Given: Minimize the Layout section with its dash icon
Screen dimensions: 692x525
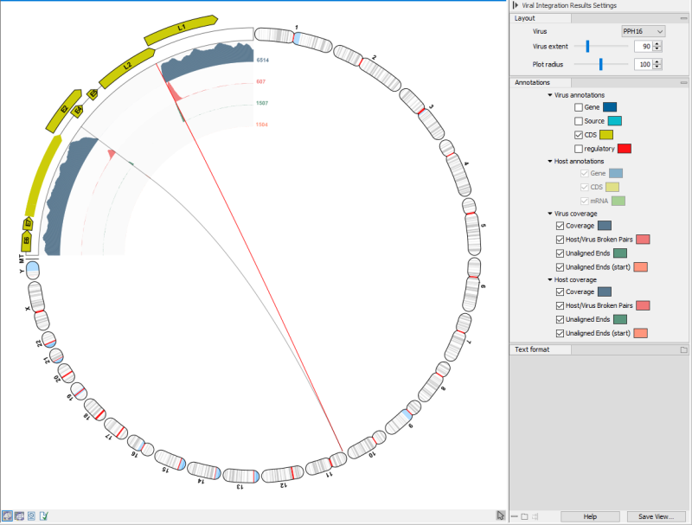Looking at the screenshot, I should tap(683, 17).
